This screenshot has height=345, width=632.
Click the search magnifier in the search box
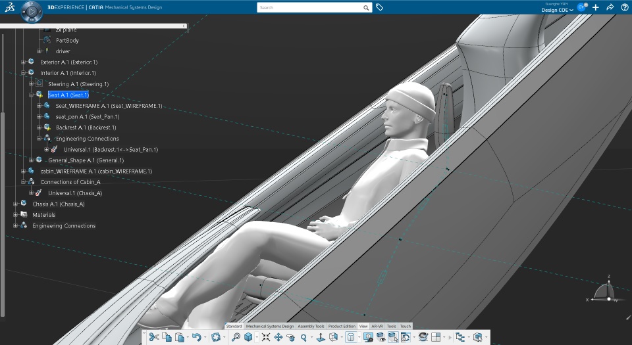366,8
